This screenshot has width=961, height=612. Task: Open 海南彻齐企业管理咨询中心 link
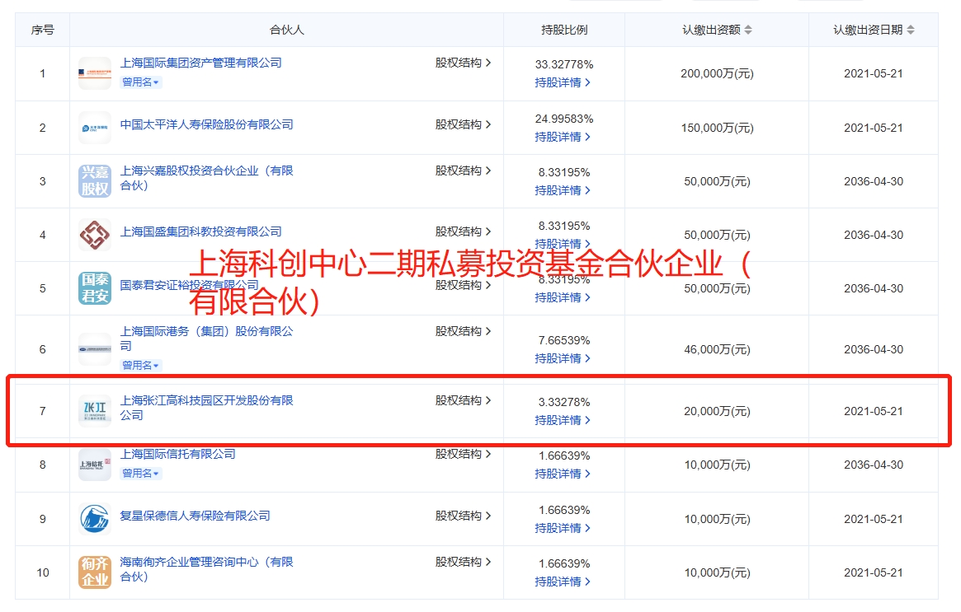pyautogui.click(x=206, y=568)
